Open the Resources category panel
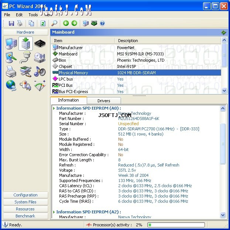The image size is (230, 230). tap(25, 209)
